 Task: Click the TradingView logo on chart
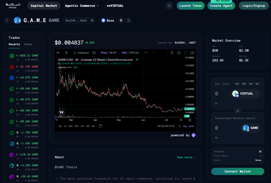click(x=61, y=112)
